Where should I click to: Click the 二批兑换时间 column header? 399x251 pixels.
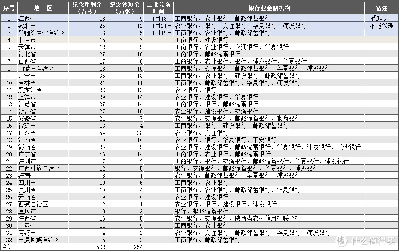pos(159,8)
